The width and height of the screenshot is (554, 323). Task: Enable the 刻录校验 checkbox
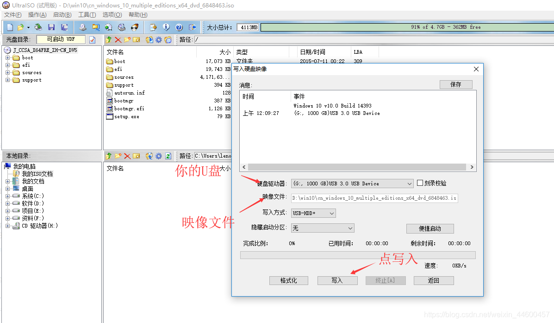pos(420,183)
